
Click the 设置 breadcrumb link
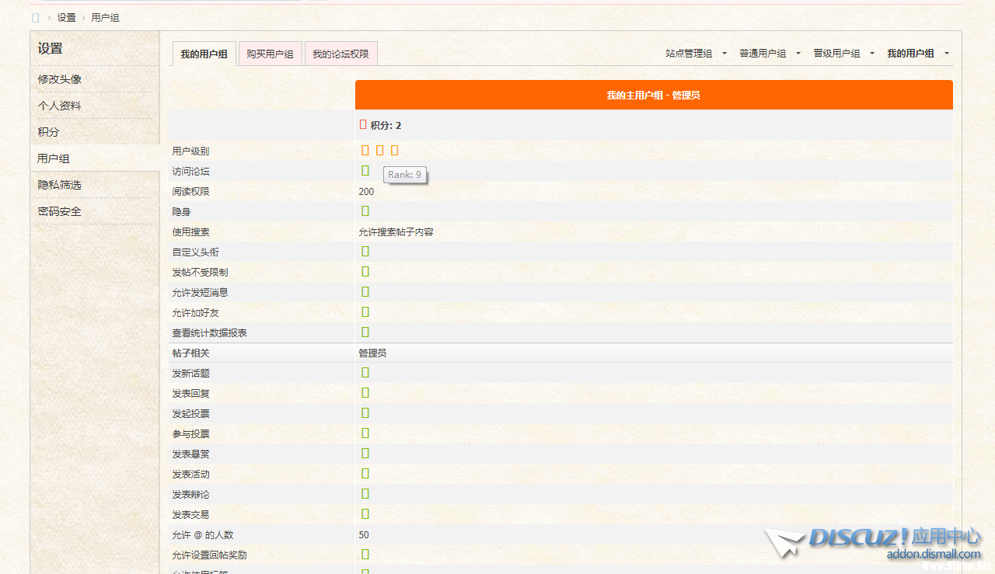point(66,17)
